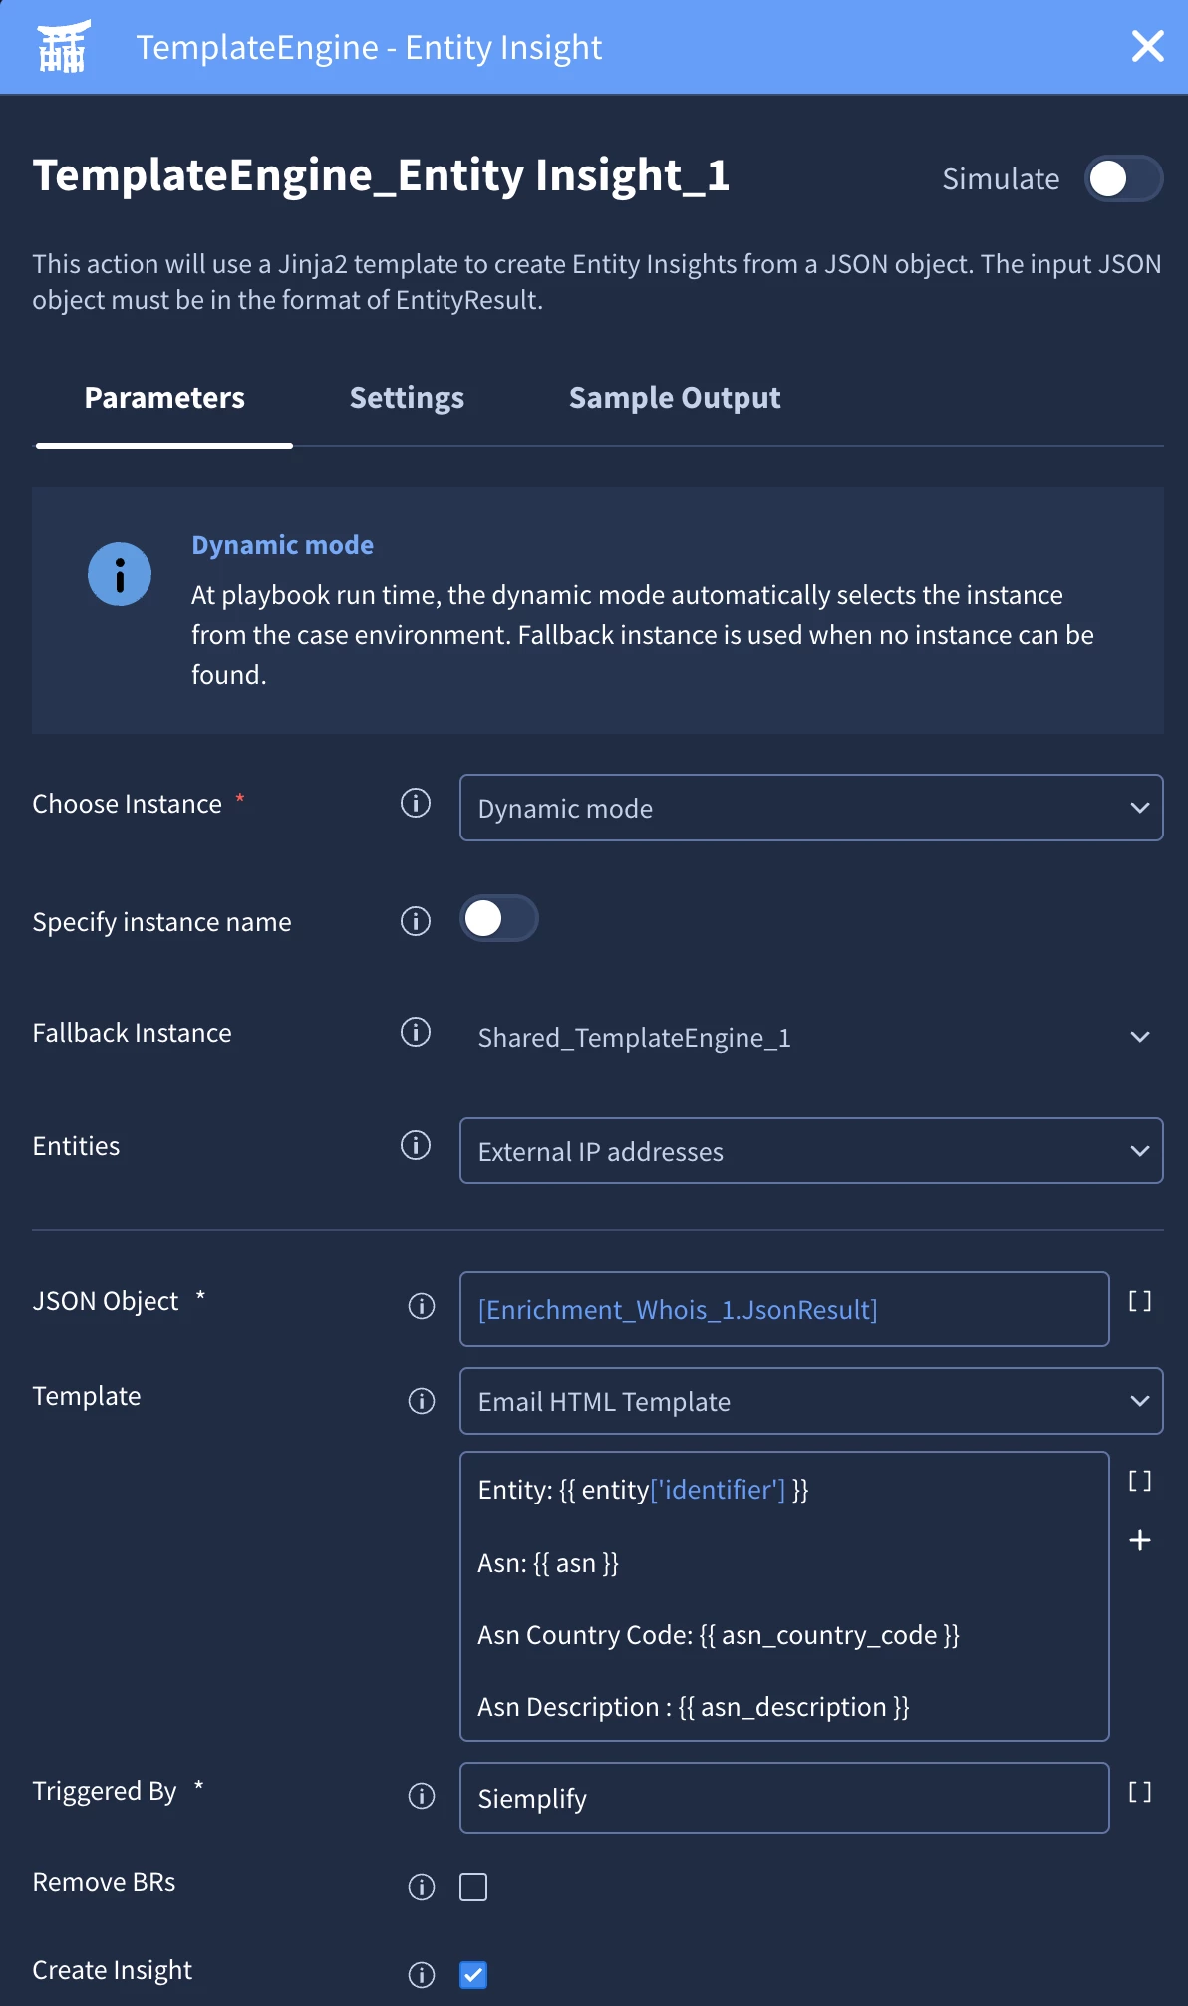Viewport: 1188px width, 2006px height.
Task: Open the Choose Instance dropdown
Action: click(x=811, y=808)
